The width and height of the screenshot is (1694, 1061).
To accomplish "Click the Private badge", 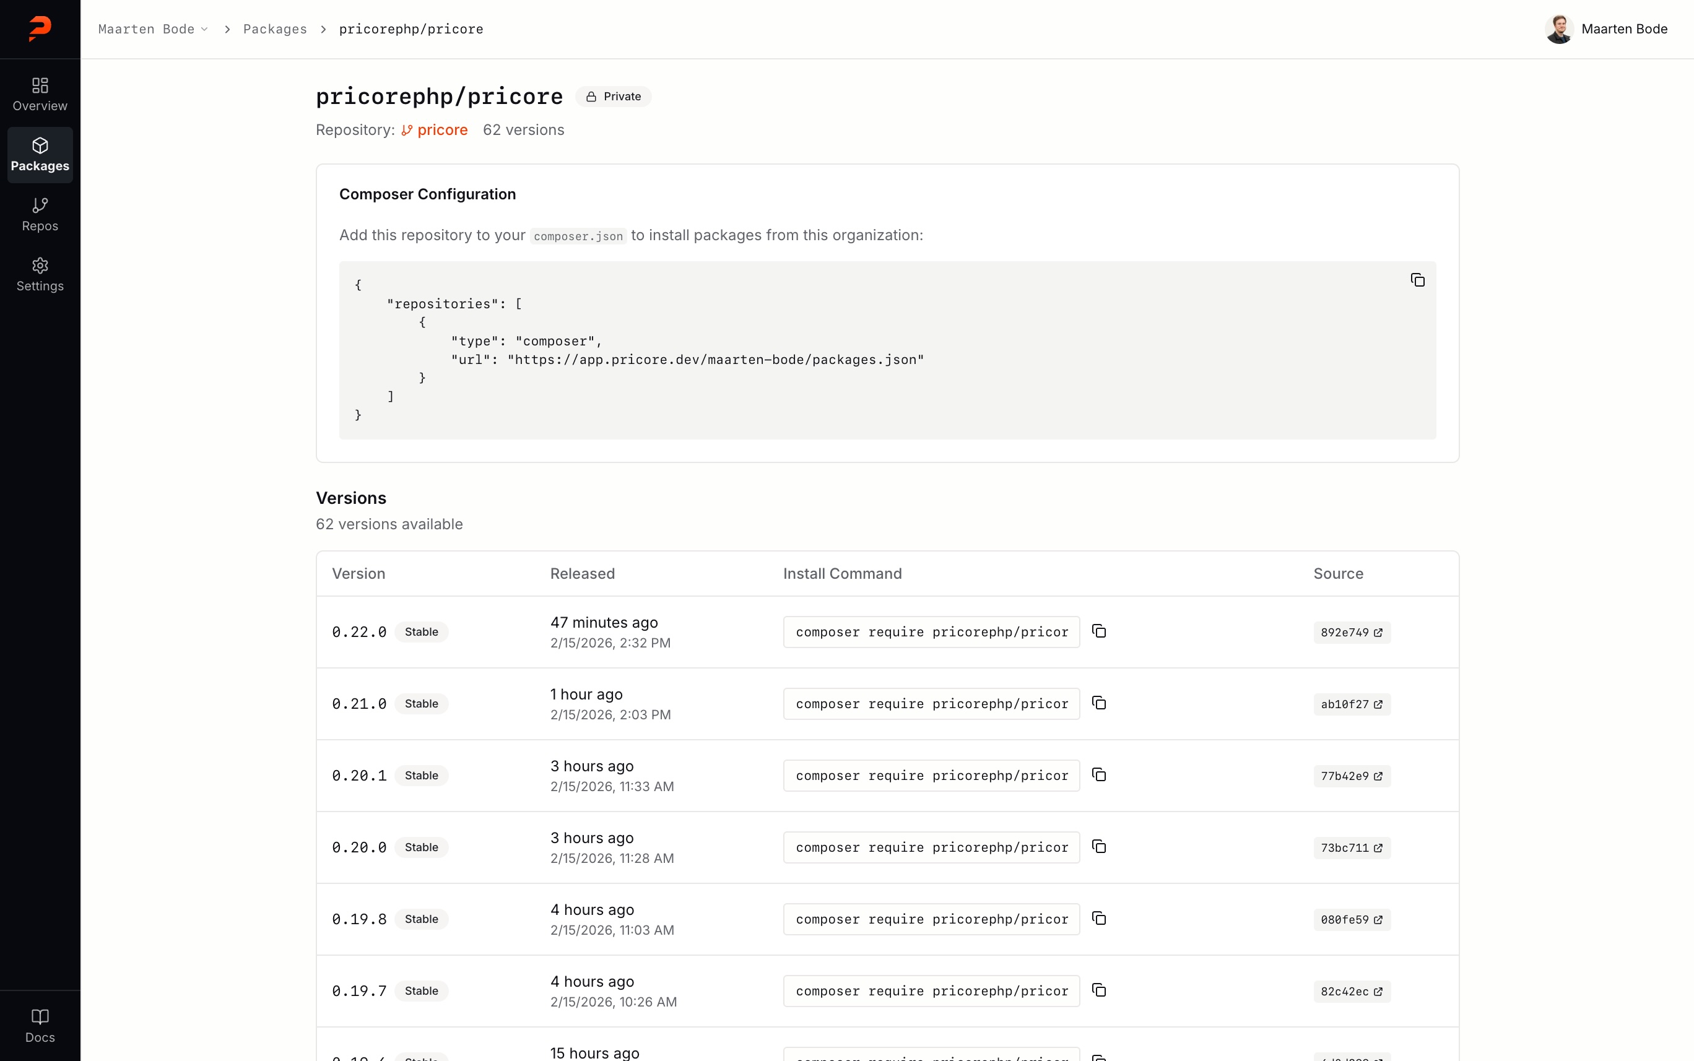I will click(x=614, y=96).
